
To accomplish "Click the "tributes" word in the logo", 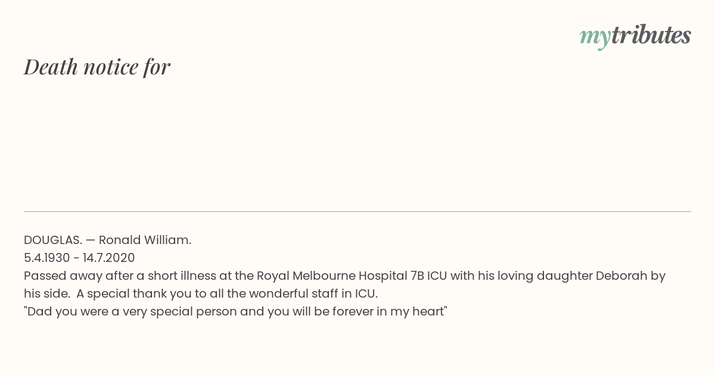I will 651,35.
